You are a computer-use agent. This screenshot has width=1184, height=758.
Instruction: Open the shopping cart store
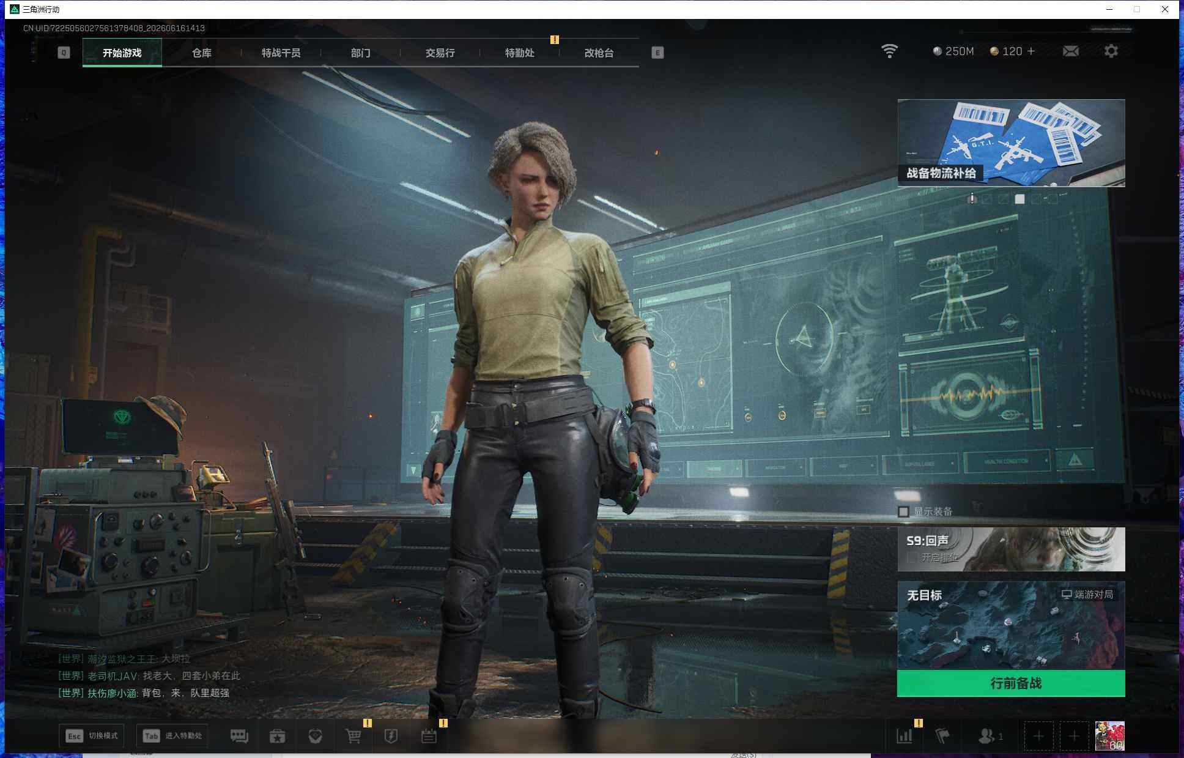click(353, 736)
